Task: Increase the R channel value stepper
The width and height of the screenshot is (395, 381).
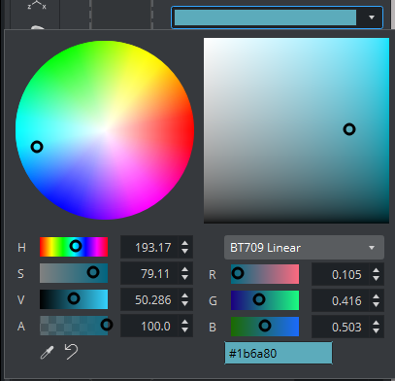Action: point(376,270)
